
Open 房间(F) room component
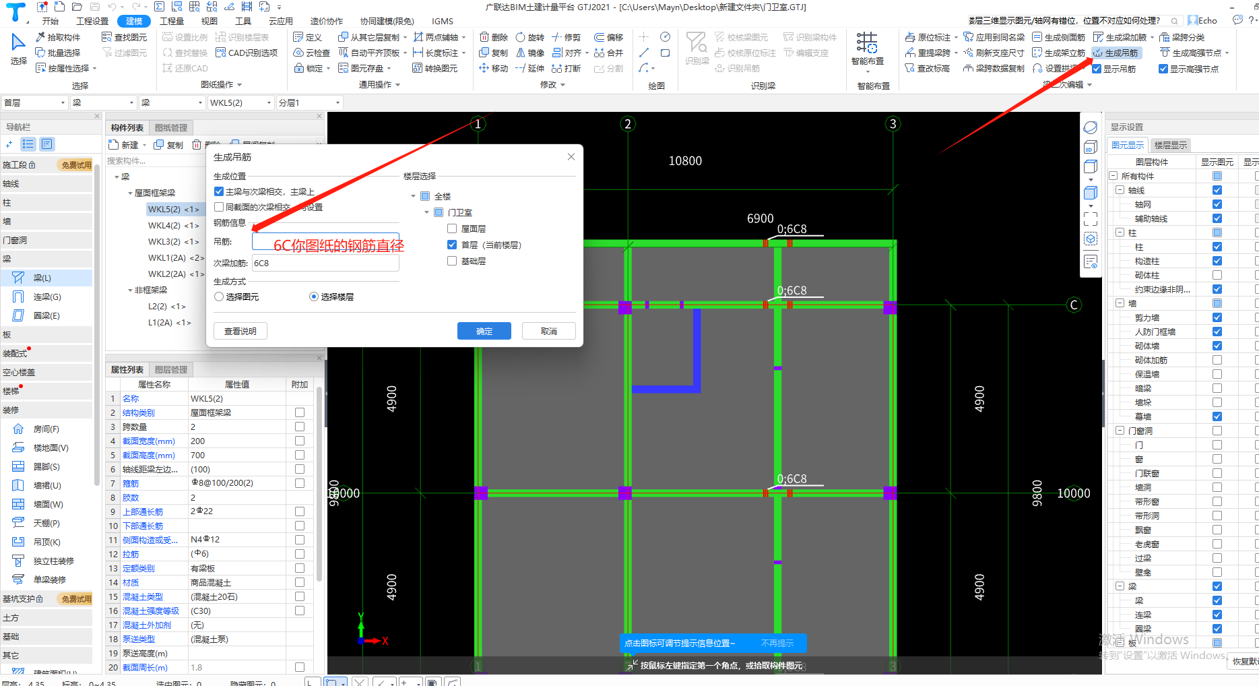46,429
